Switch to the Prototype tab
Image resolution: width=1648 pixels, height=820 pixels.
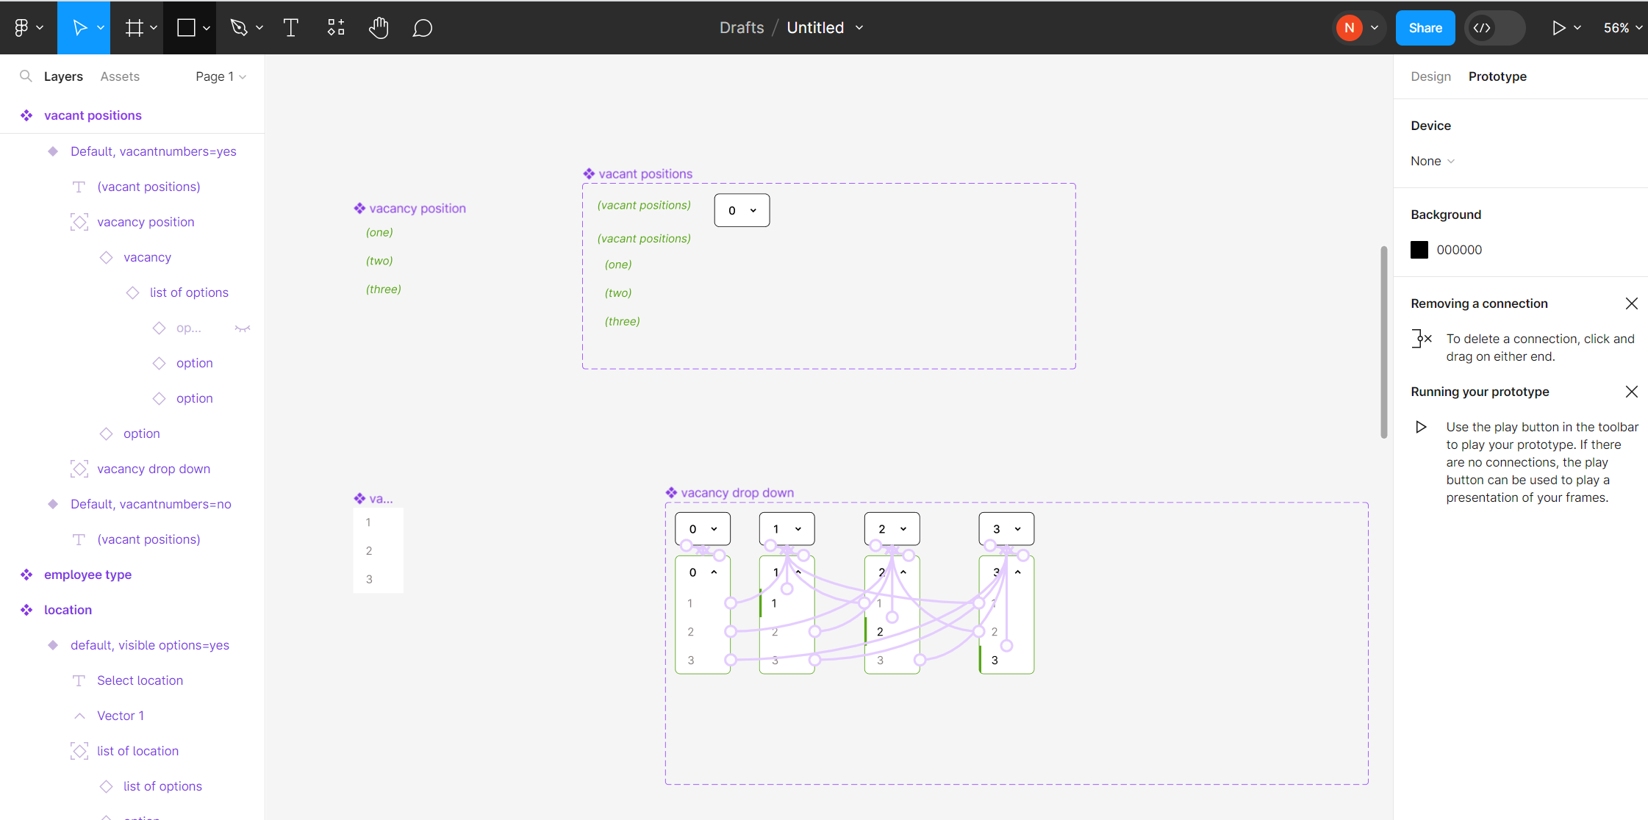pos(1494,76)
